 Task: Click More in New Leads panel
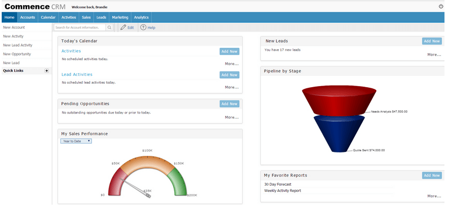(x=434, y=55)
